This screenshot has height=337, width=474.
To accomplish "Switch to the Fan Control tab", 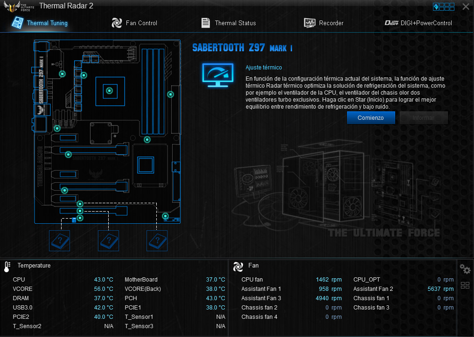I will click(134, 23).
